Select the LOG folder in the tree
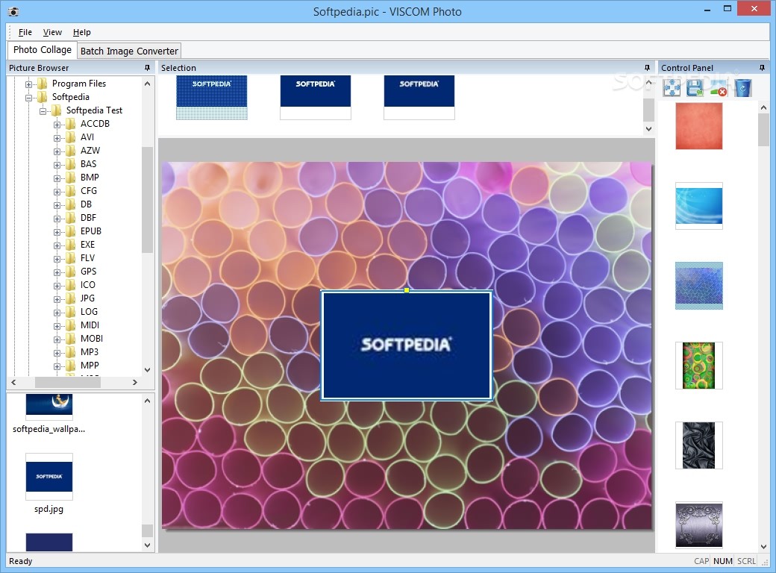776x573 pixels. 89,311
